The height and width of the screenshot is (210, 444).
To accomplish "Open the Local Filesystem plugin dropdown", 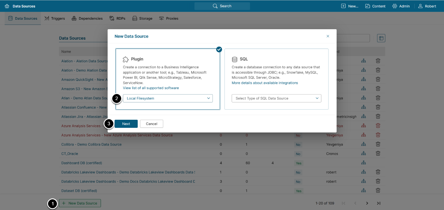I will [168, 98].
